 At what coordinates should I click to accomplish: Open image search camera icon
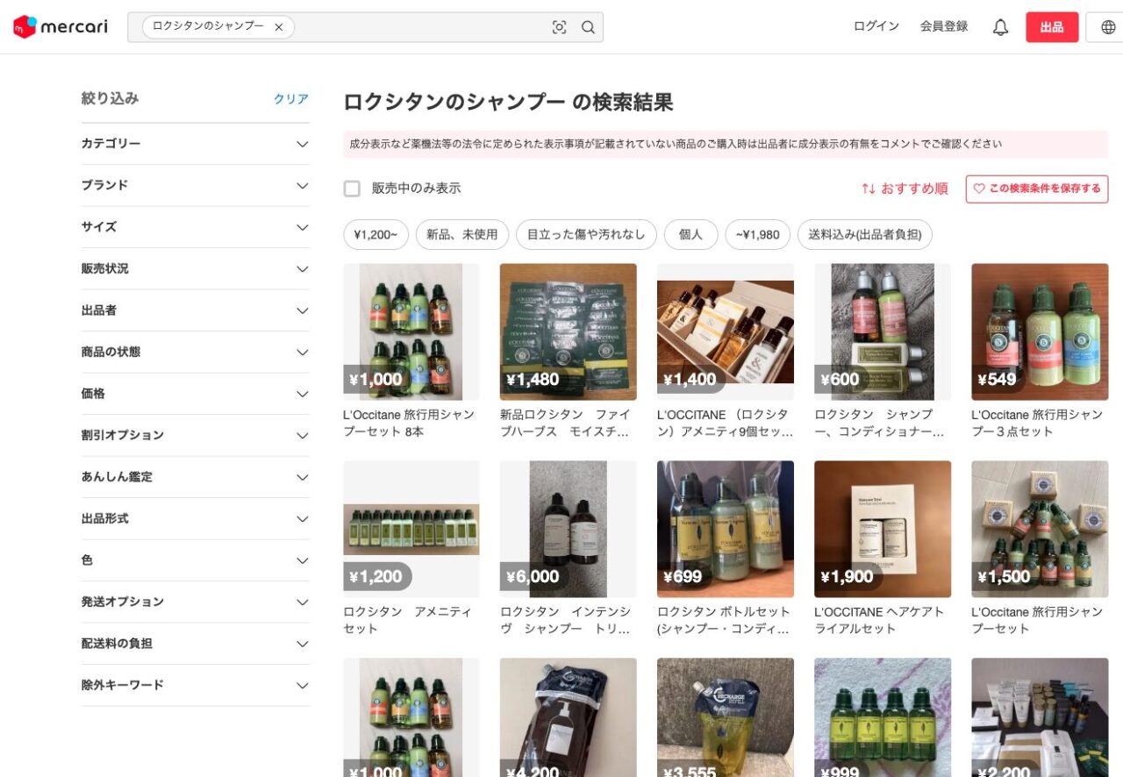point(559,27)
